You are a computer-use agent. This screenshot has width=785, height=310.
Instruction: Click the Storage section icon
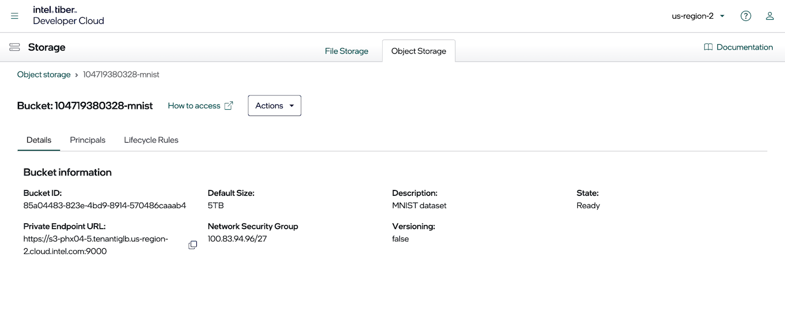point(15,47)
